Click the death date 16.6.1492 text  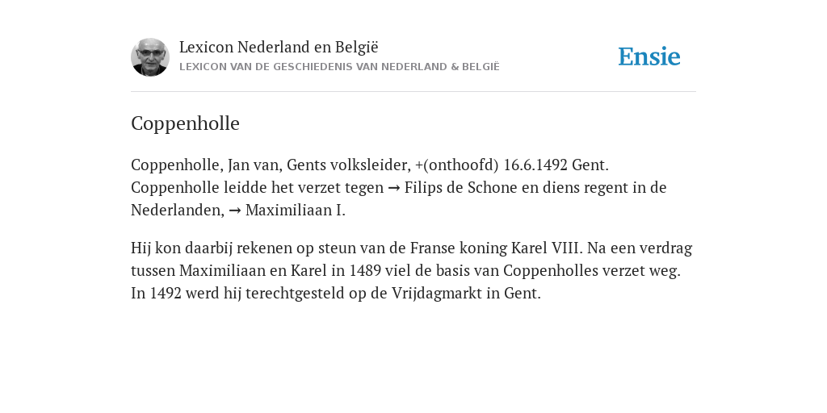tap(535, 165)
